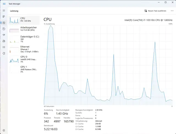Click Neuen Task ausführen button
Screen dimensions: 176x134
155,11
